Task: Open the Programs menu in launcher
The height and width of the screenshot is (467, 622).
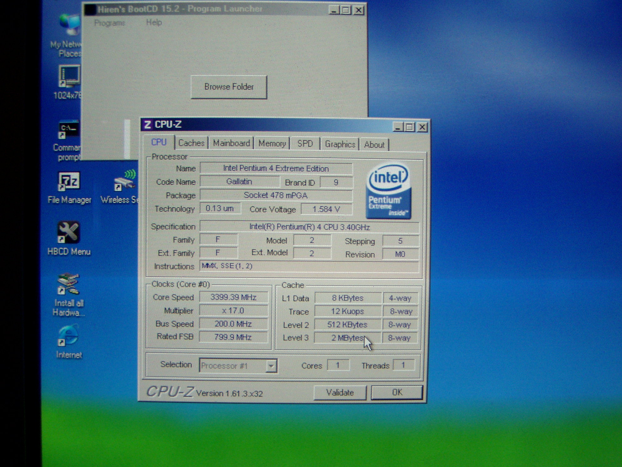Action: point(109,23)
